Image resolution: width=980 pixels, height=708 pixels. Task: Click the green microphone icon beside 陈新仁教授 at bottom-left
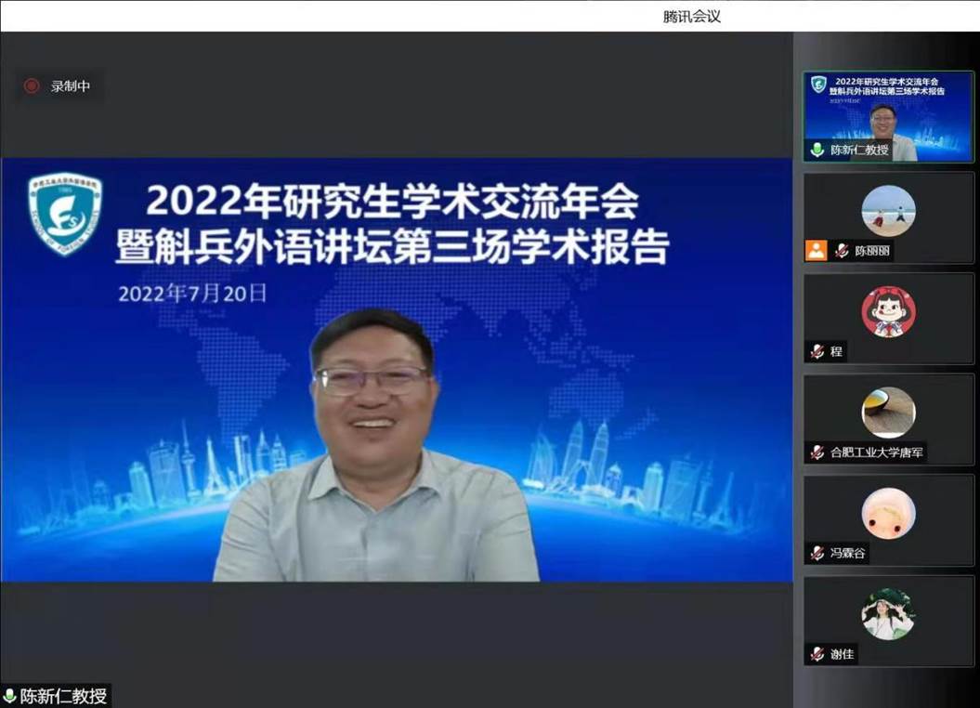click(x=10, y=696)
